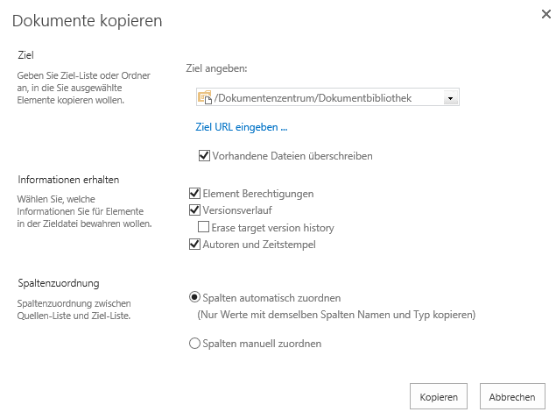556x412 pixels.
Task: Click the folder icon in target field
Action: coord(205,97)
